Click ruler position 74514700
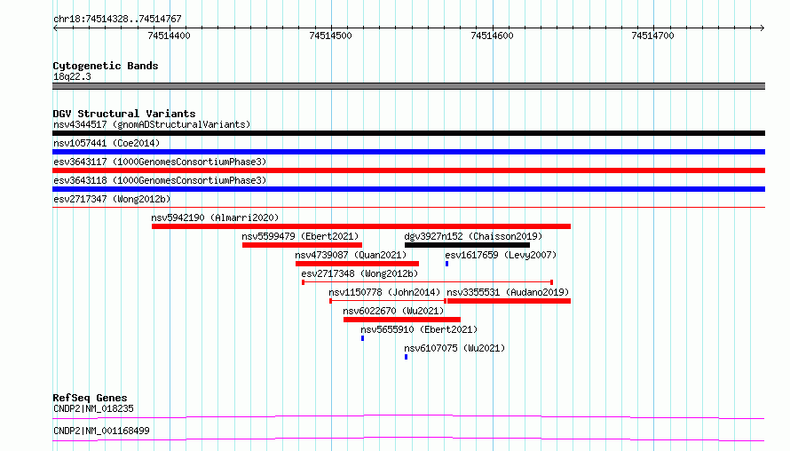Image resolution: width=790 pixels, height=451 pixels. [x=652, y=36]
